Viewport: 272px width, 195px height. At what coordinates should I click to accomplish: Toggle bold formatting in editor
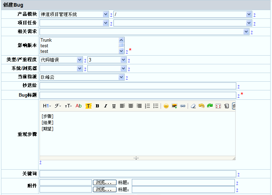click(97, 106)
